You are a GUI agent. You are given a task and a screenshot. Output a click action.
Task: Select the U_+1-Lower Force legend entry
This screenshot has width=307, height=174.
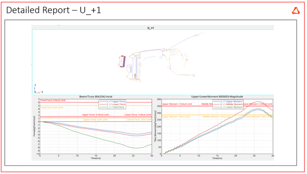[115, 104]
